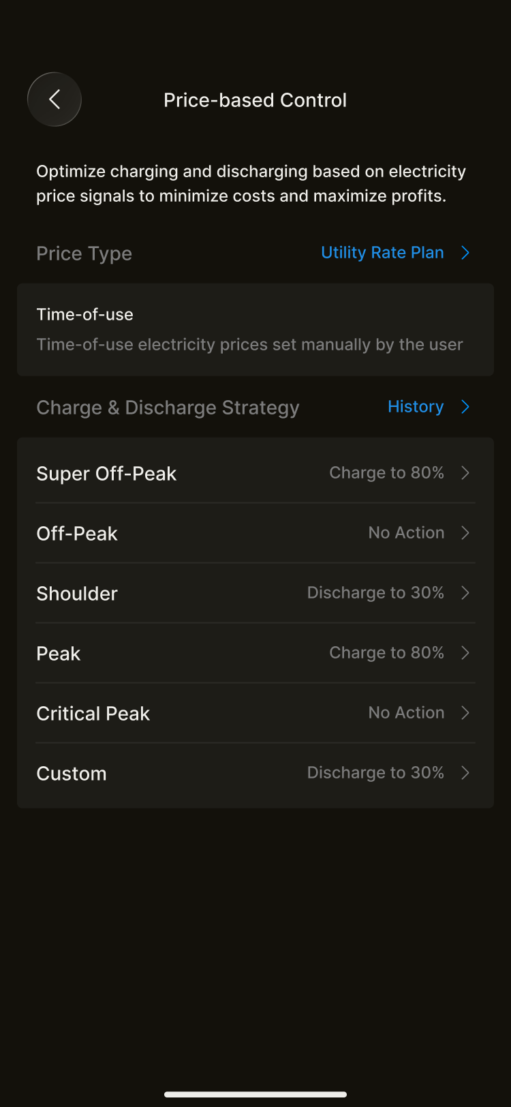Tap the Off-Peak row chevron

[466, 533]
